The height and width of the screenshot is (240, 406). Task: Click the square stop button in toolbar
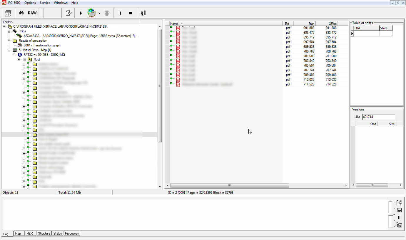pos(131,13)
